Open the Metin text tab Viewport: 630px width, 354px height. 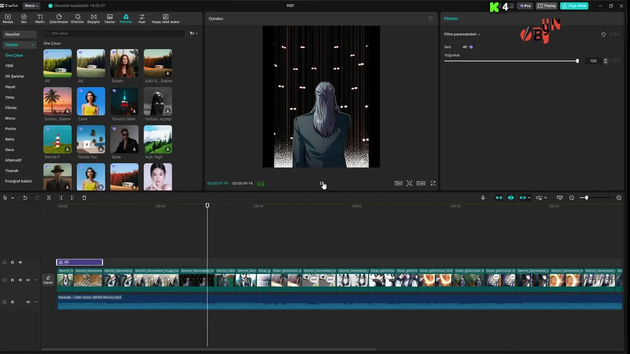[40, 19]
